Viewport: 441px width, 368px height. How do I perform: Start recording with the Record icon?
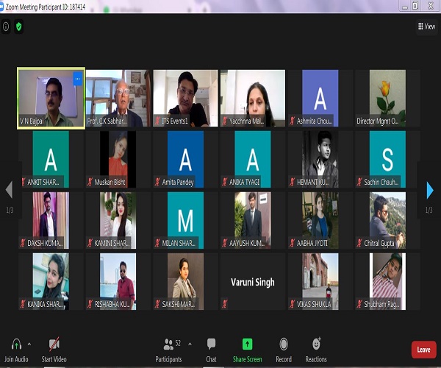click(x=283, y=344)
